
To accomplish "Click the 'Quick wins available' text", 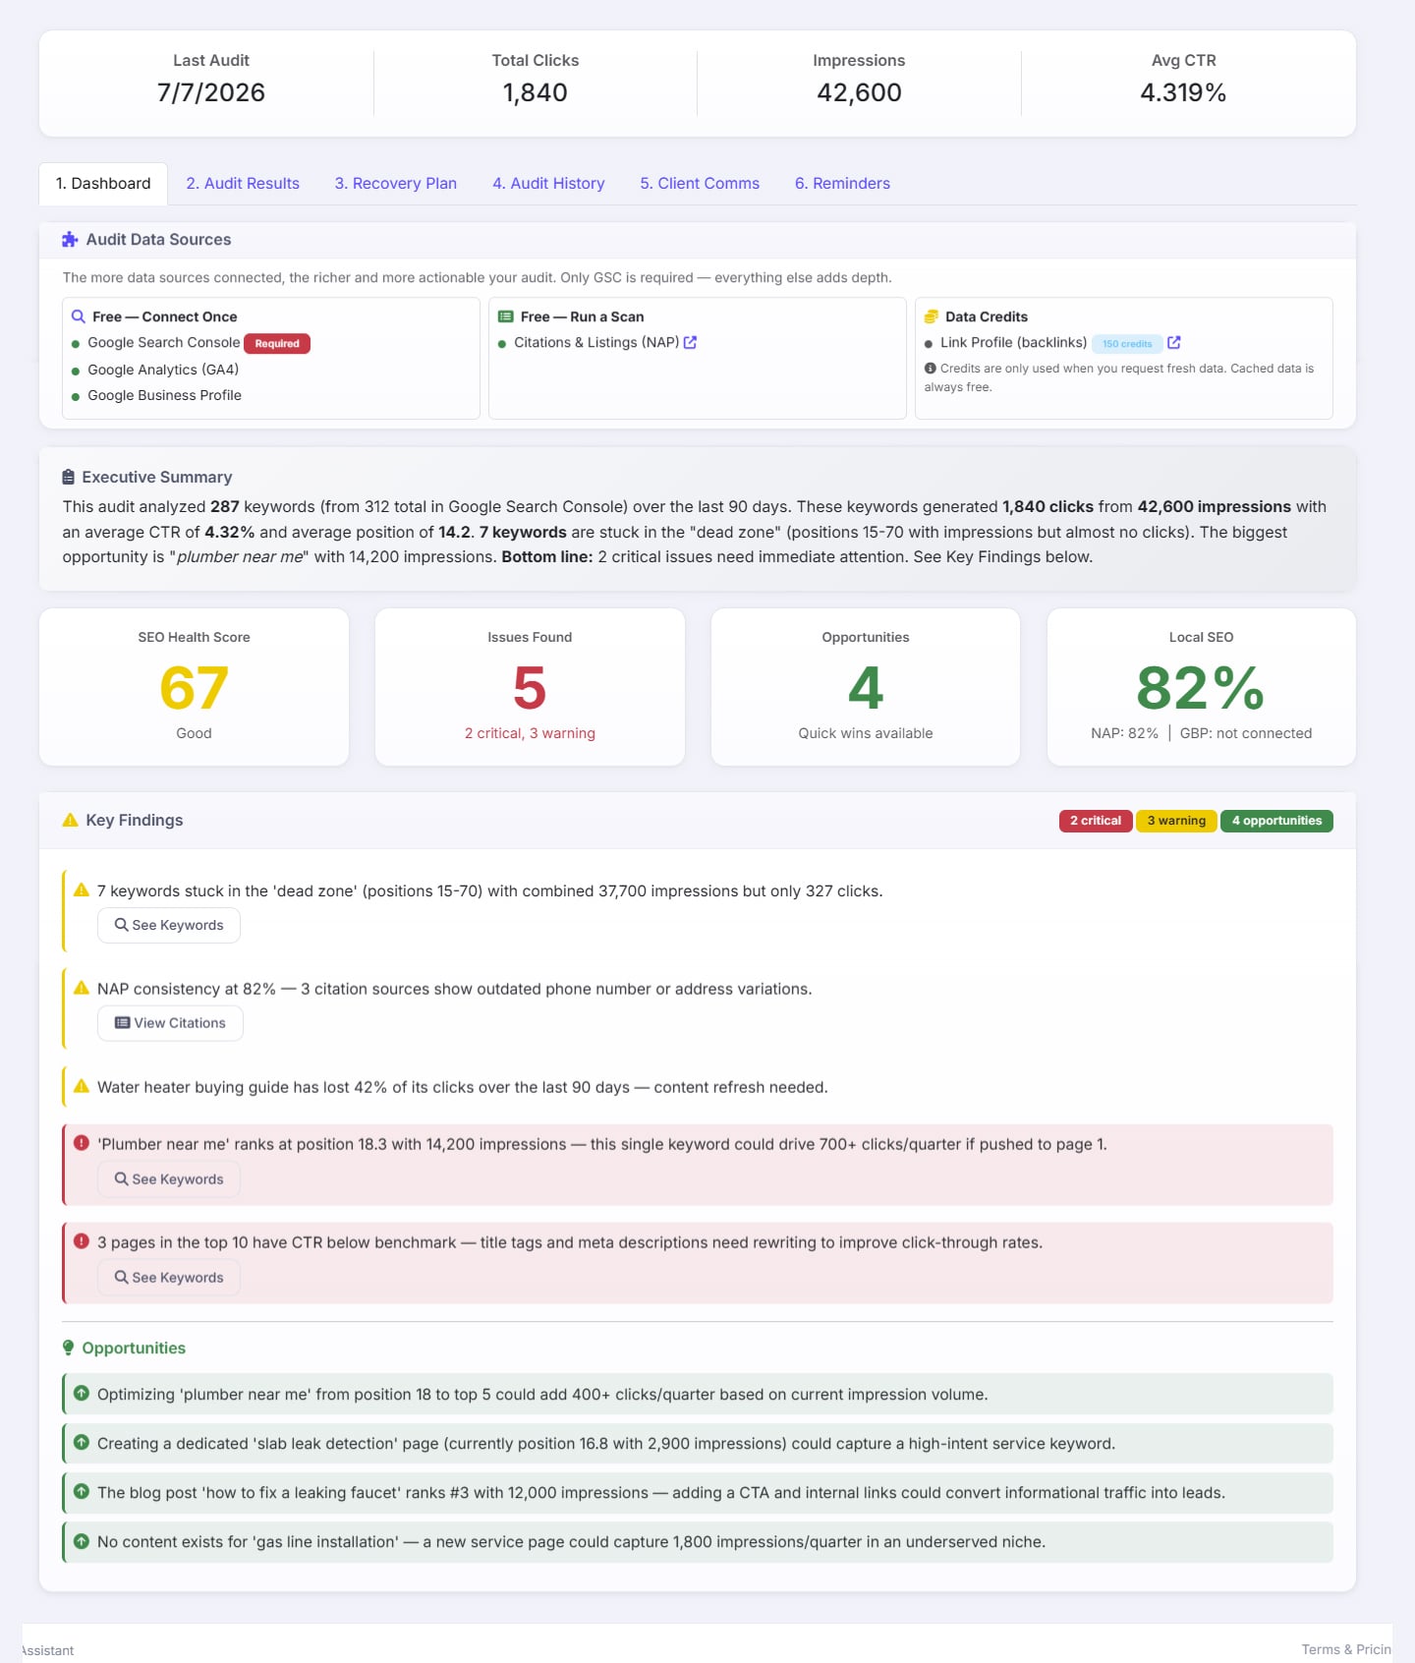I will coord(866,733).
